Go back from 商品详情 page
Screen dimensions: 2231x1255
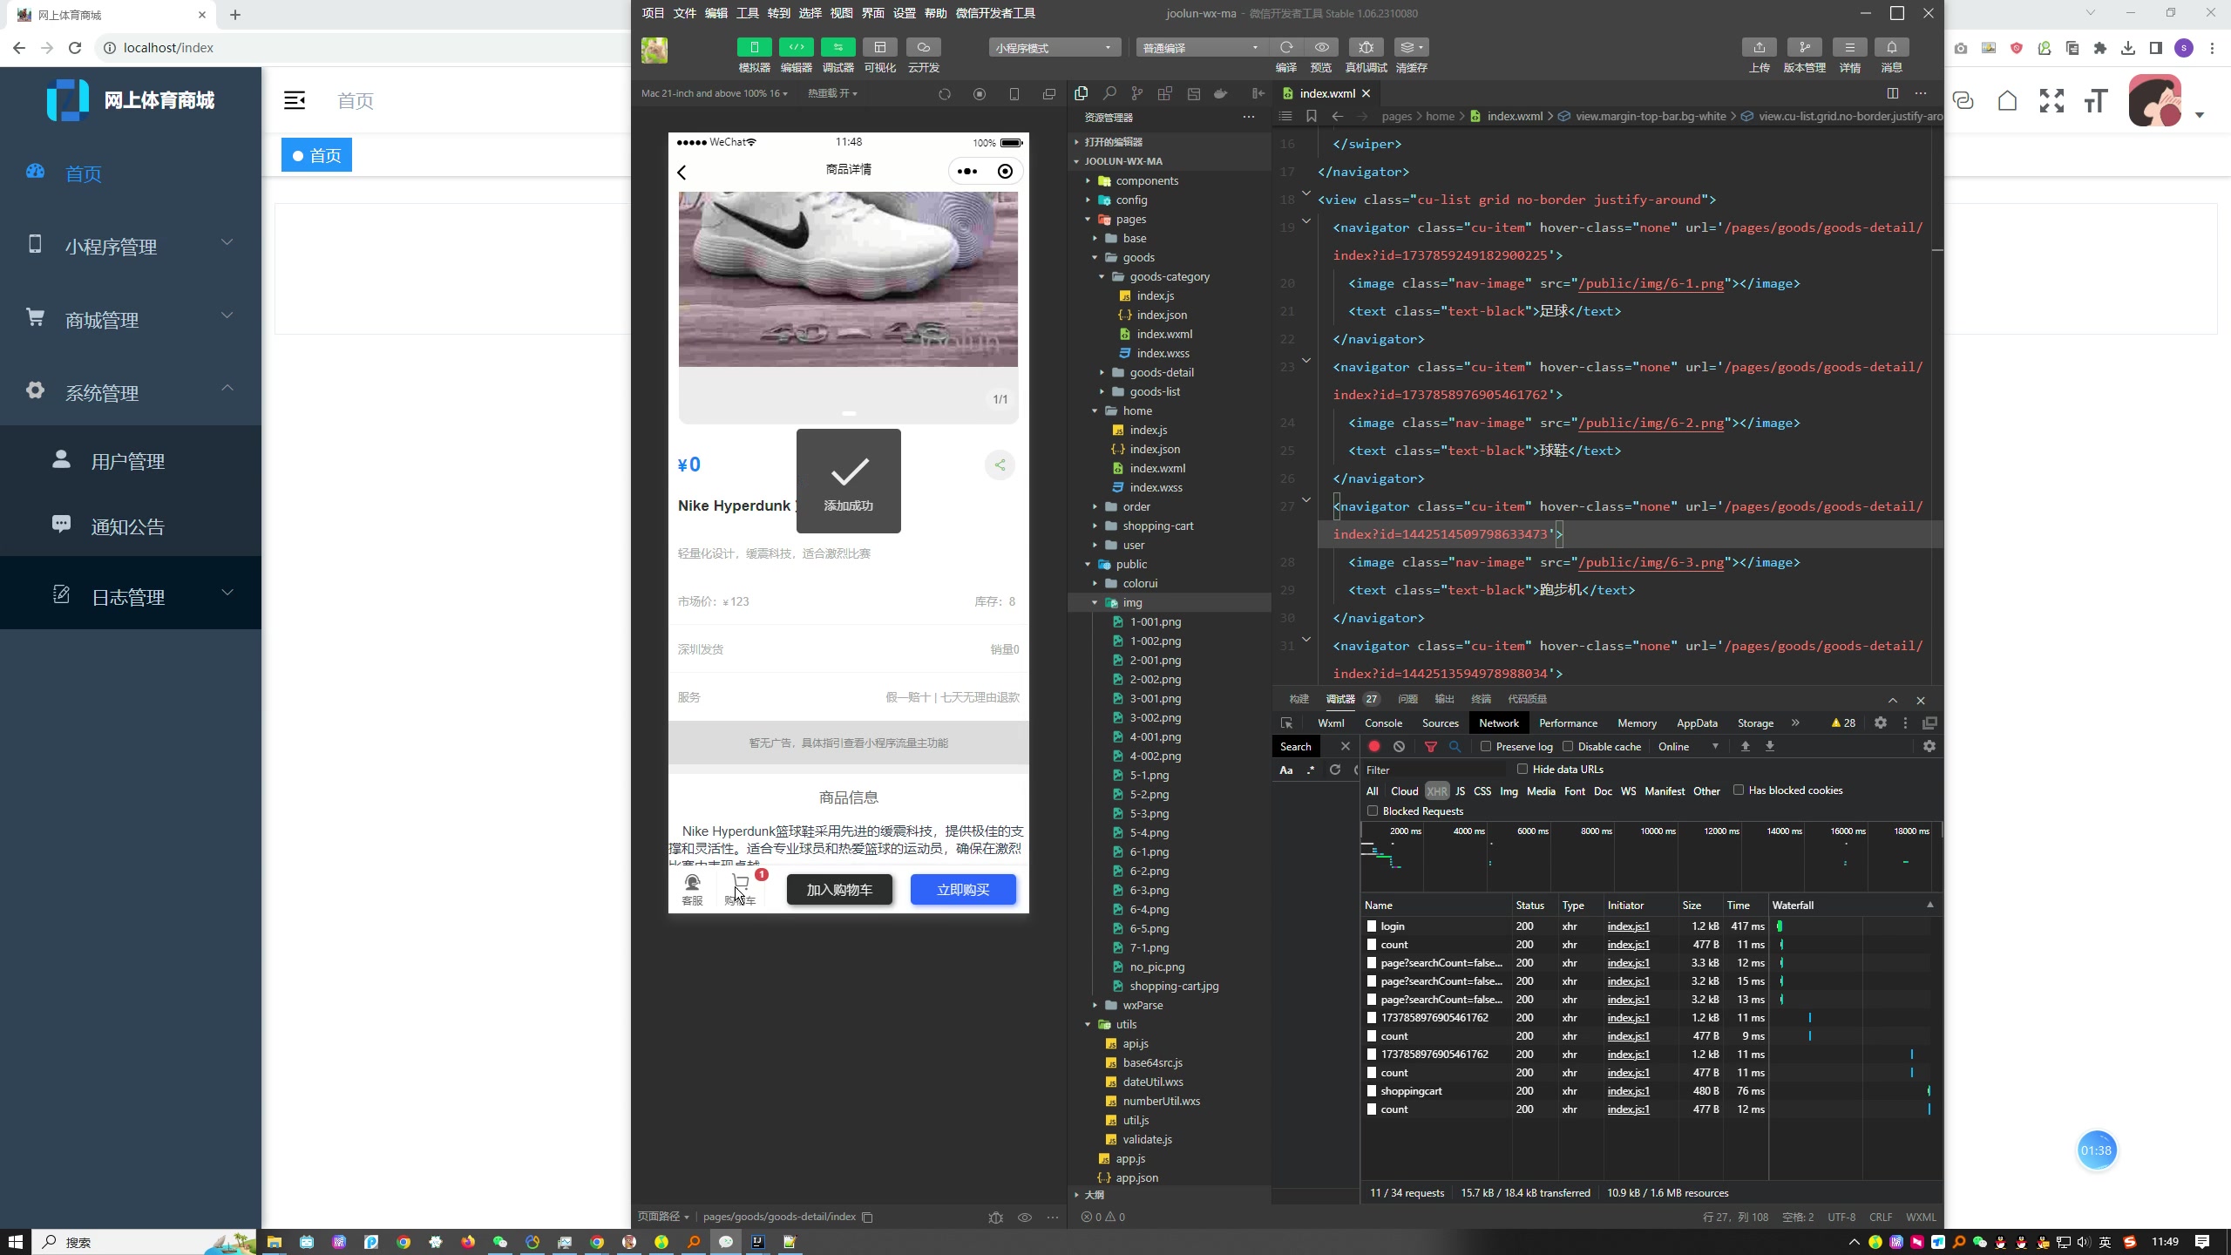point(682,172)
